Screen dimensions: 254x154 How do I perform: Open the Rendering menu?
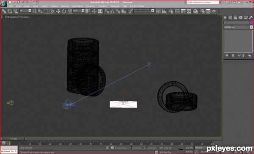click(x=90, y=6)
